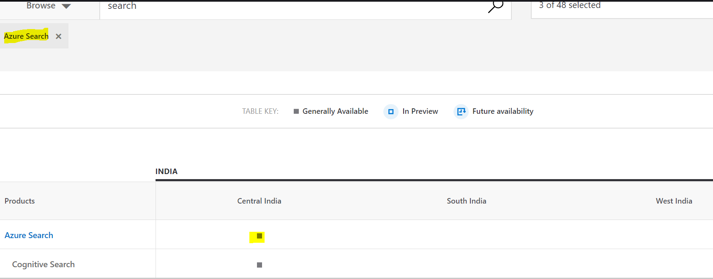Image resolution: width=713 pixels, height=279 pixels.
Task: Click the Generally Available key square icon
Action: pos(296,111)
